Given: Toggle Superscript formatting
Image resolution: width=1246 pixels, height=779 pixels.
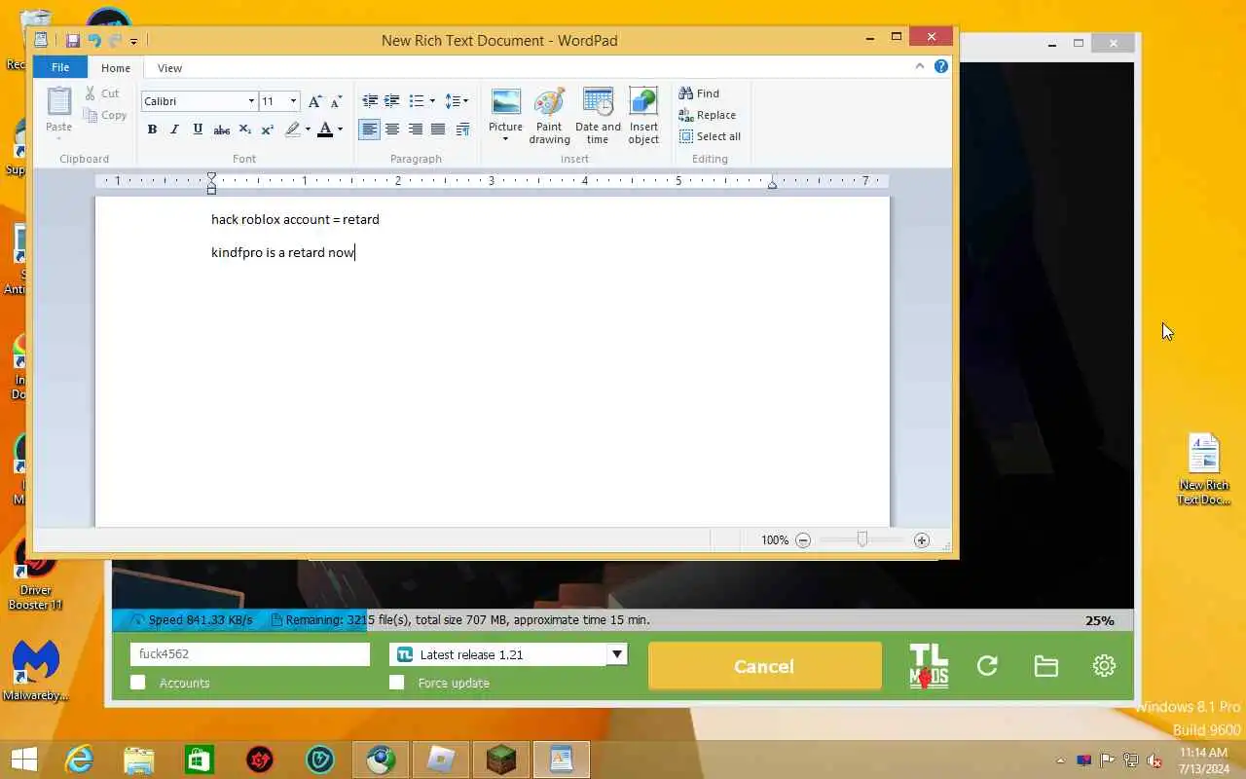Looking at the screenshot, I should coord(267,130).
